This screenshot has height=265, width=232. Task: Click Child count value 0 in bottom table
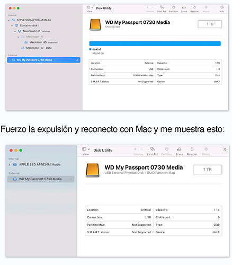pyautogui.click(x=219, y=217)
